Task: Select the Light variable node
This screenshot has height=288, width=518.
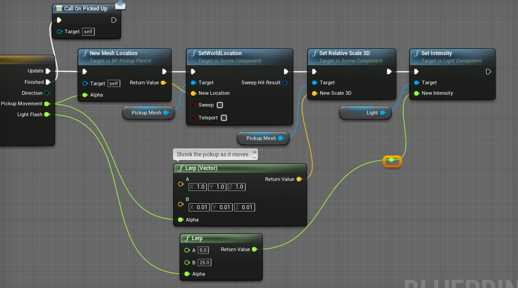Action: (365, 113)
